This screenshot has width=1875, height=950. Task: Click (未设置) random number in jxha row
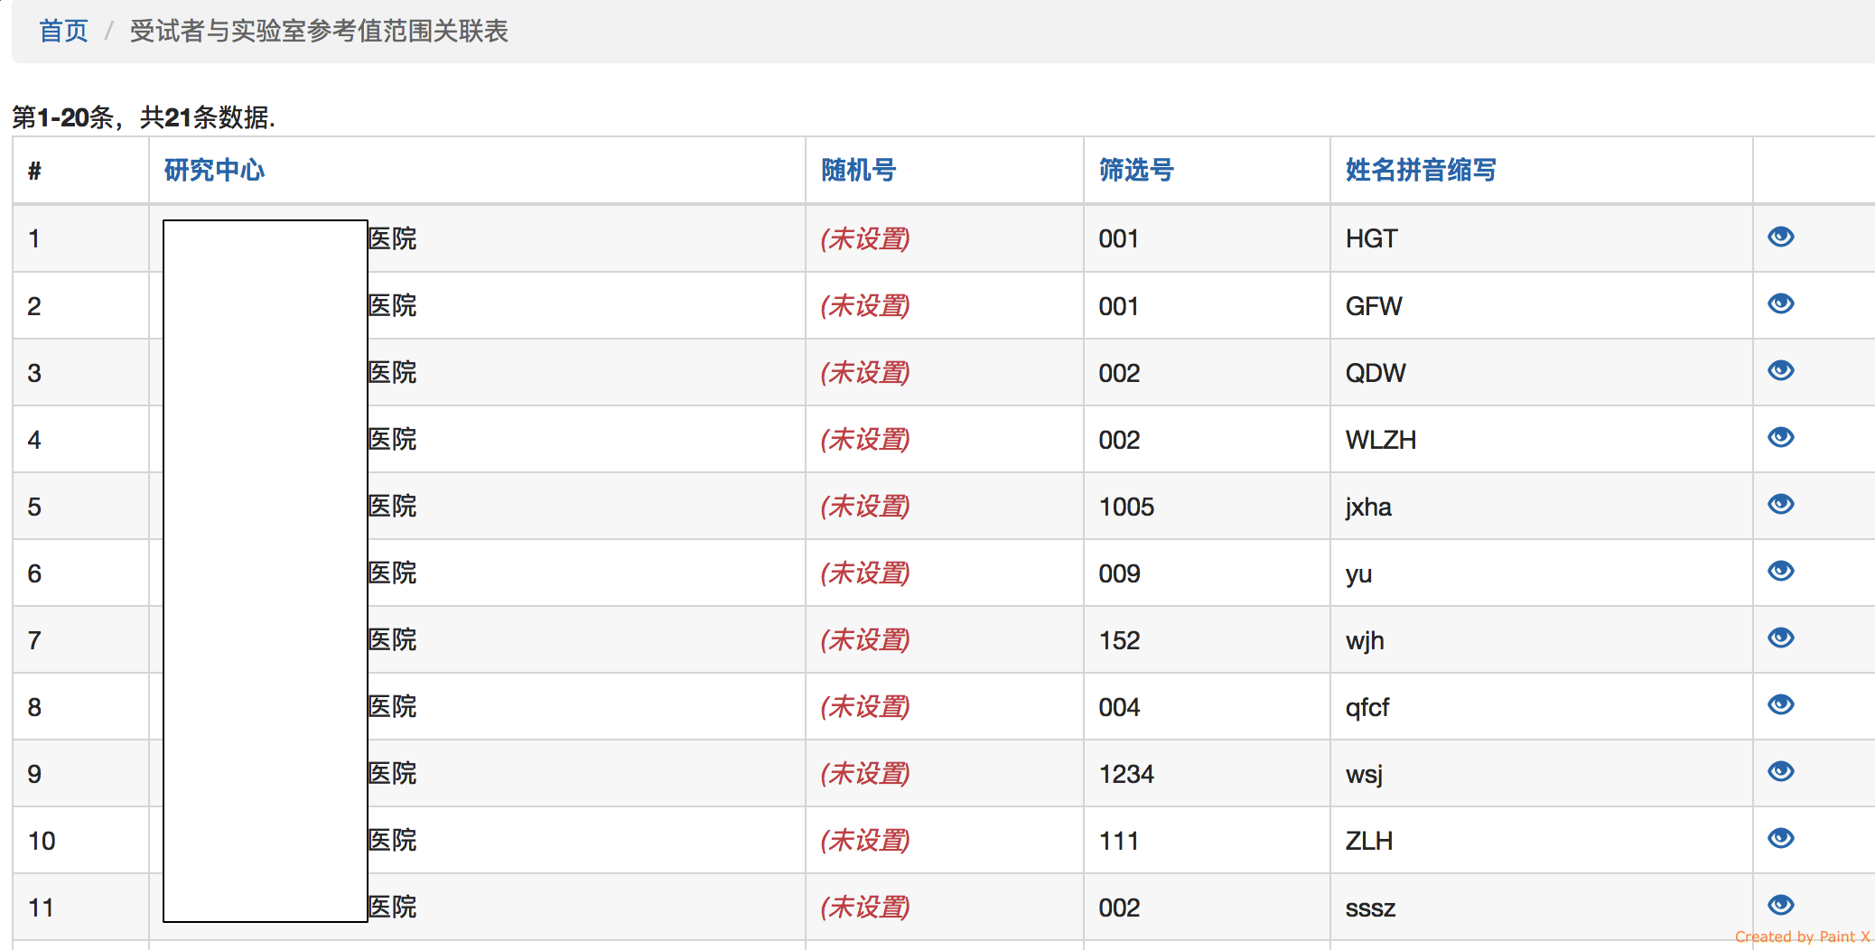click(865, 507)
